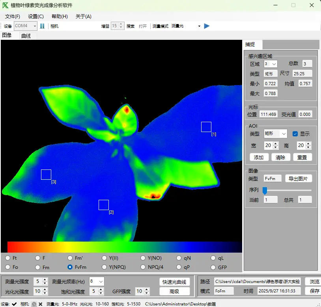Uncheck the 显示 checkbox in AOI

(295, 134)
